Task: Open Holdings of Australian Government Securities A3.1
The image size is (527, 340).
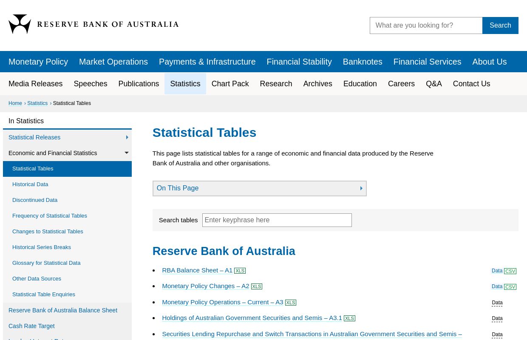Action: coord(252,318)
